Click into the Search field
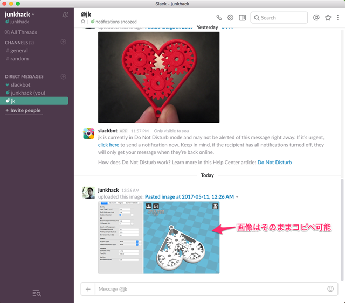The width and height of the screenshot is (345, 303). coord(279,18)
